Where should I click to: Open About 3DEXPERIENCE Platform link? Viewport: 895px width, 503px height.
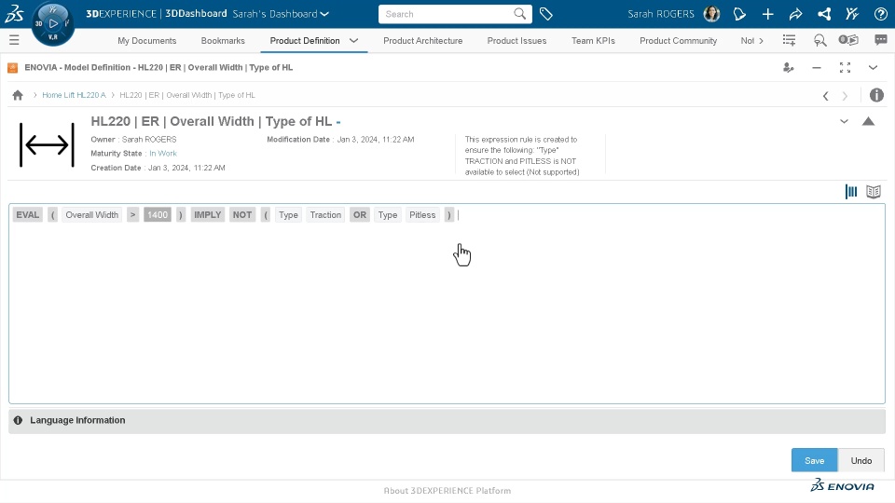447,491
